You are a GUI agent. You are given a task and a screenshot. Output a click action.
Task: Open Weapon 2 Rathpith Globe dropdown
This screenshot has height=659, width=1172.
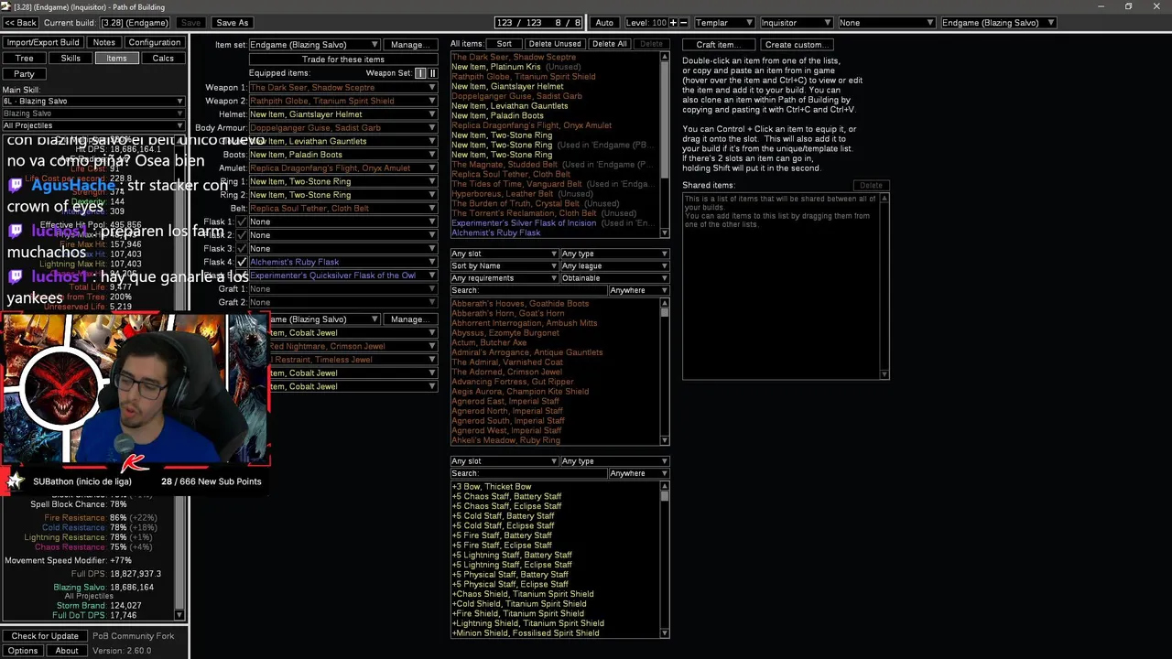[343, 101]
